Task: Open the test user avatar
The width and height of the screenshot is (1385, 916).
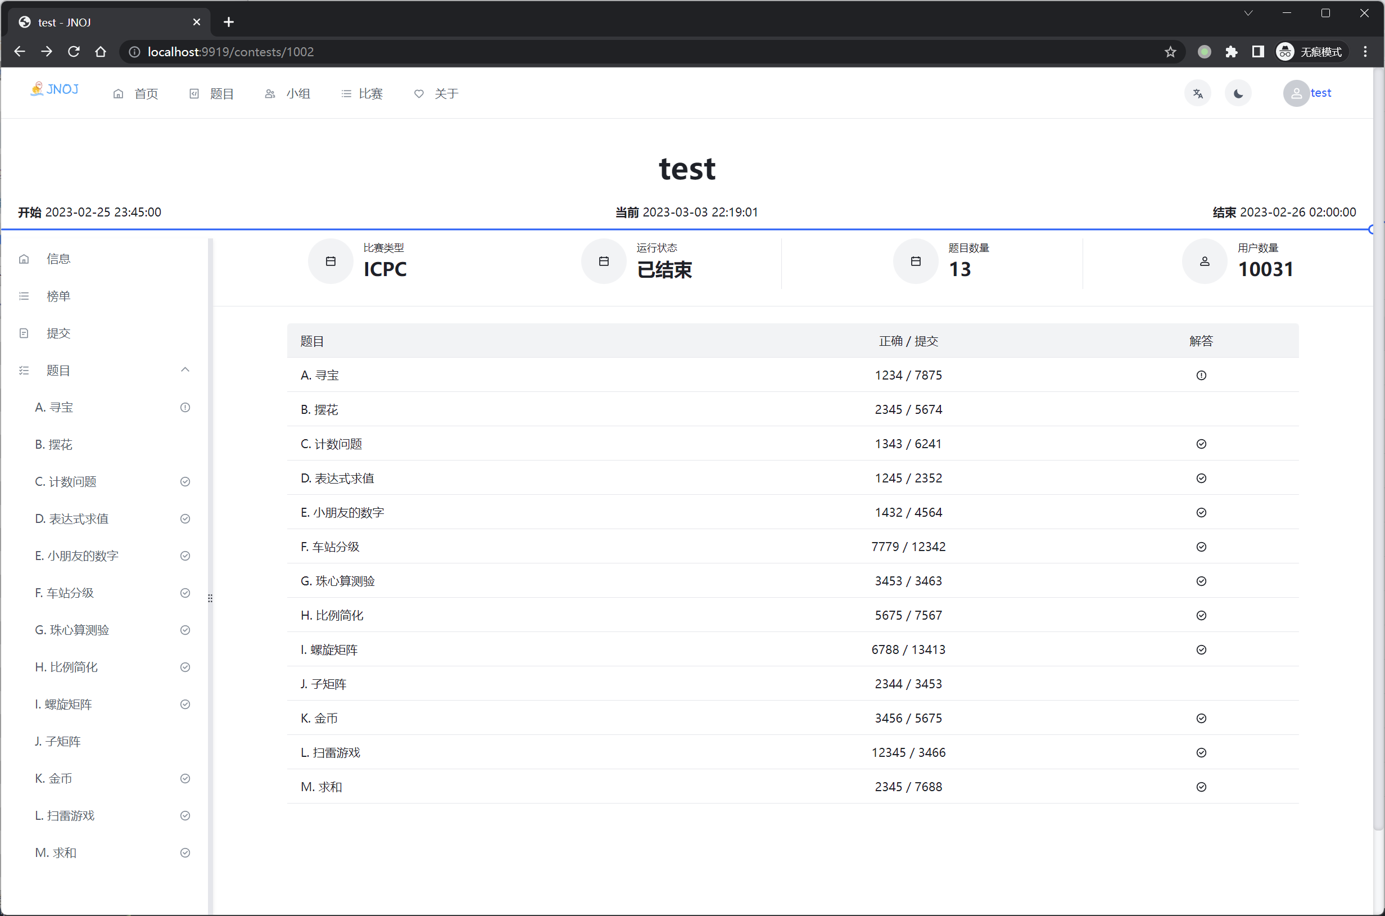Action: coord(1296,93)
